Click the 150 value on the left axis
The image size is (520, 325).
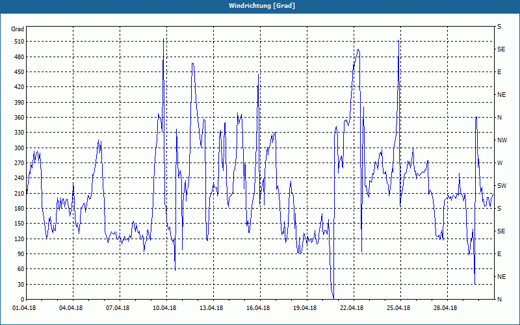[x=19, y=224]
